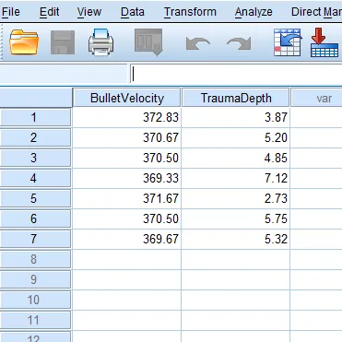Screen dimensions: 342x342
Task: Click the Redo arrow icon
Action: tap(239, 43)
